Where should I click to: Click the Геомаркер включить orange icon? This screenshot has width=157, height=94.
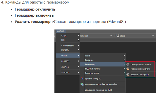pos(128,69)
